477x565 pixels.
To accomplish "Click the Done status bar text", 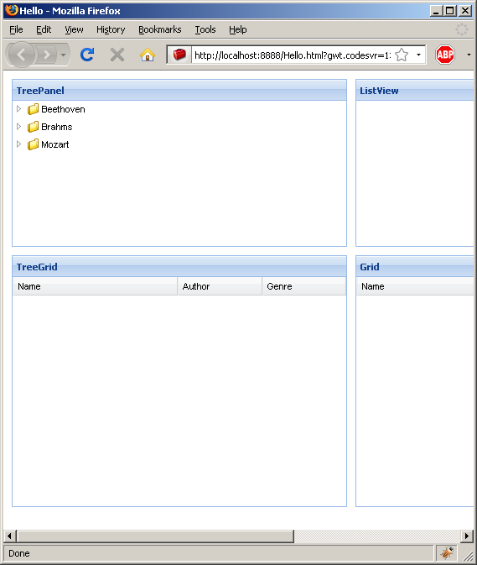I will click(19, 553).
